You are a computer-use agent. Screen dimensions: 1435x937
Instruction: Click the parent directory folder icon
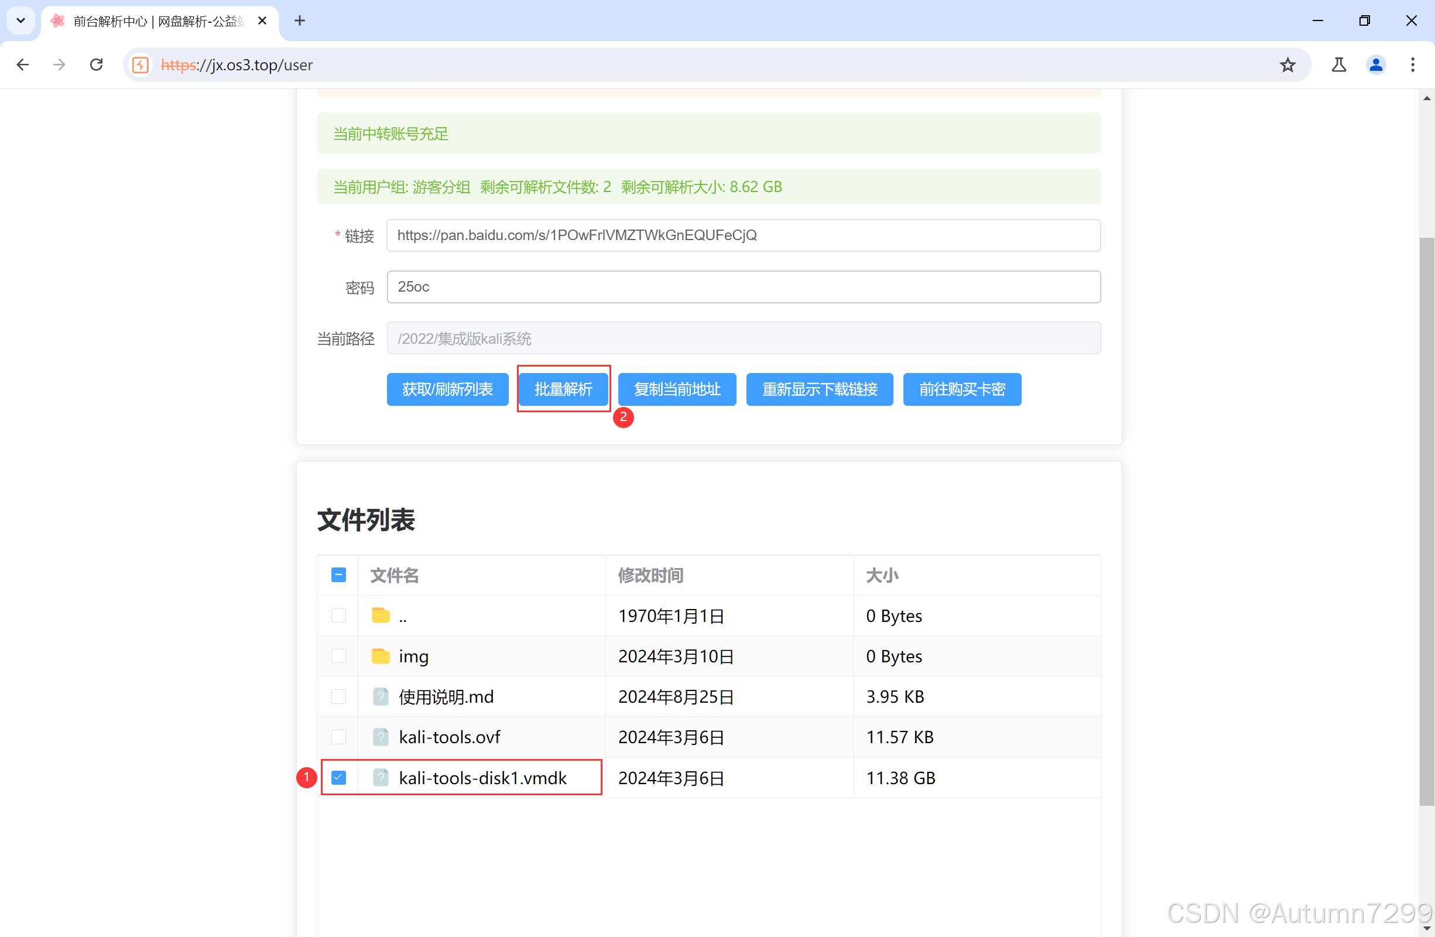(x=381, y=615)
